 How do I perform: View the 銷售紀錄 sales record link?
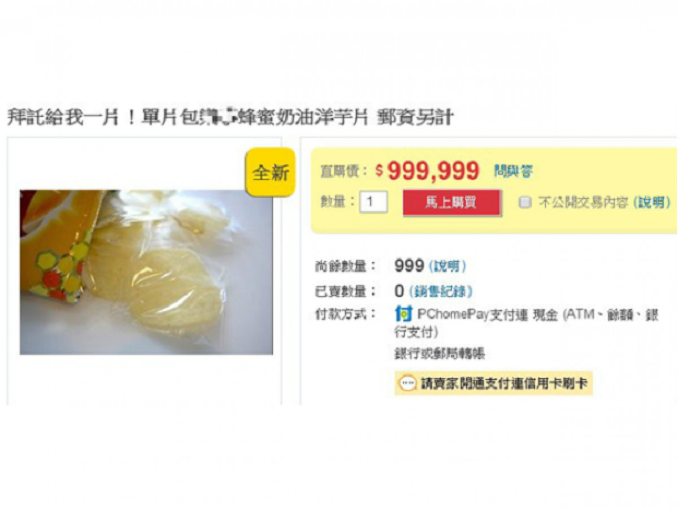[x=440, y=292]
